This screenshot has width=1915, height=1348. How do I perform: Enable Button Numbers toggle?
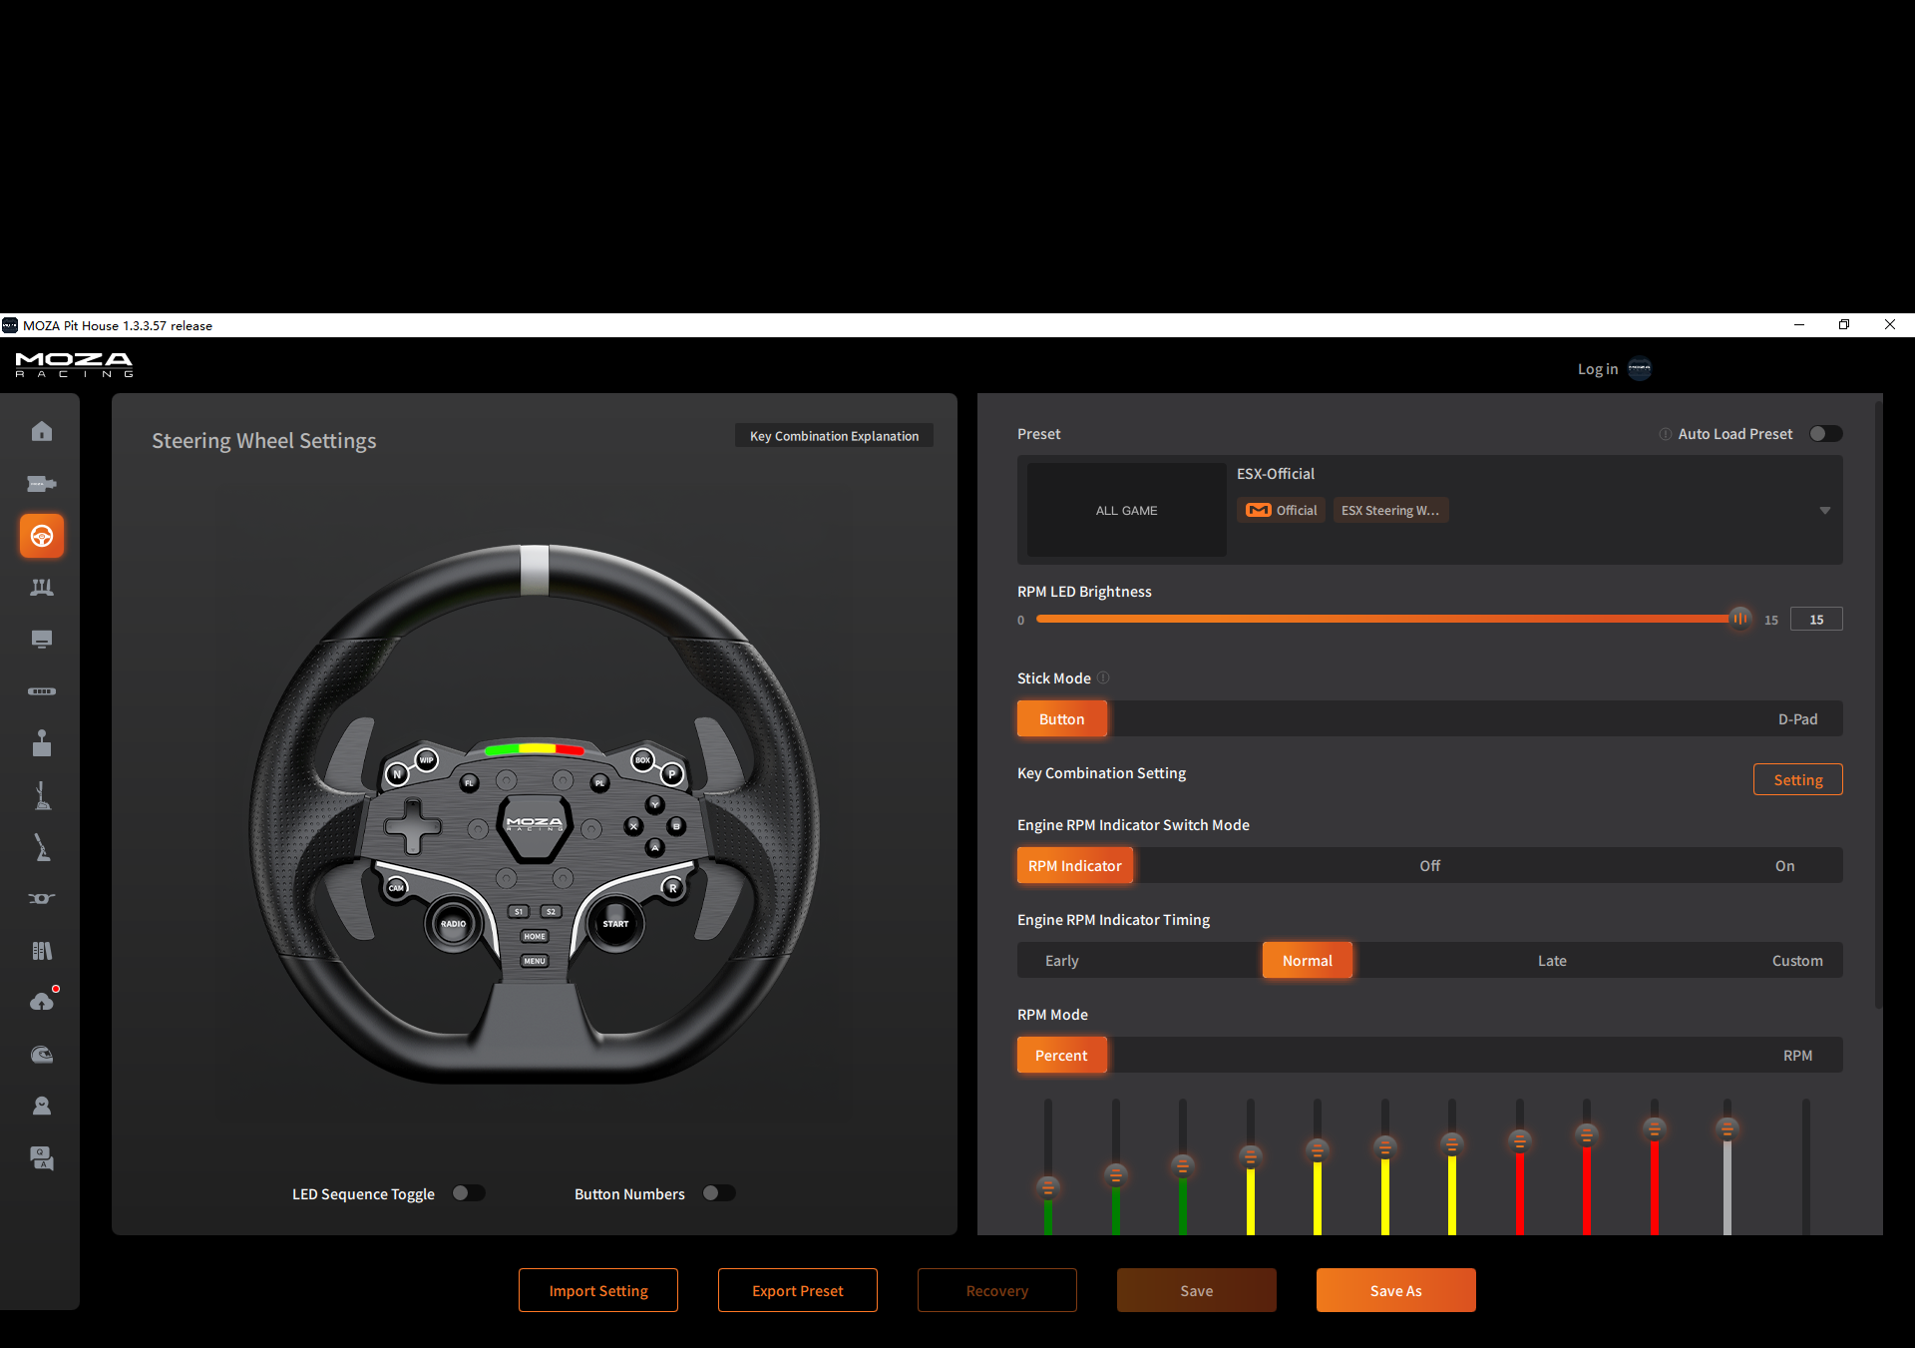click(x=718, y=1193)
